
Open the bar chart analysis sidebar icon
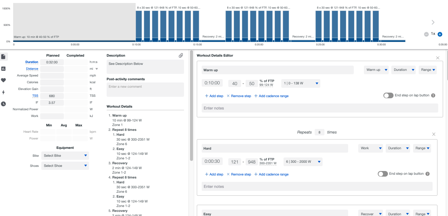click(x=3, y=69)
